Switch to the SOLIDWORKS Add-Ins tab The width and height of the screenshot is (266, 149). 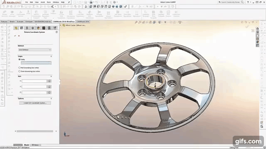pyautogui.click(x=42, y=22)
